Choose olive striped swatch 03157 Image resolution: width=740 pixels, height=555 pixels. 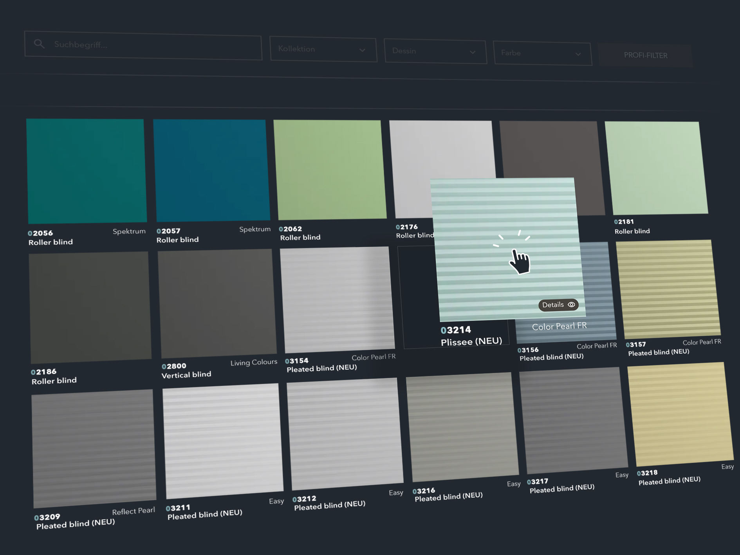point(668,289)
